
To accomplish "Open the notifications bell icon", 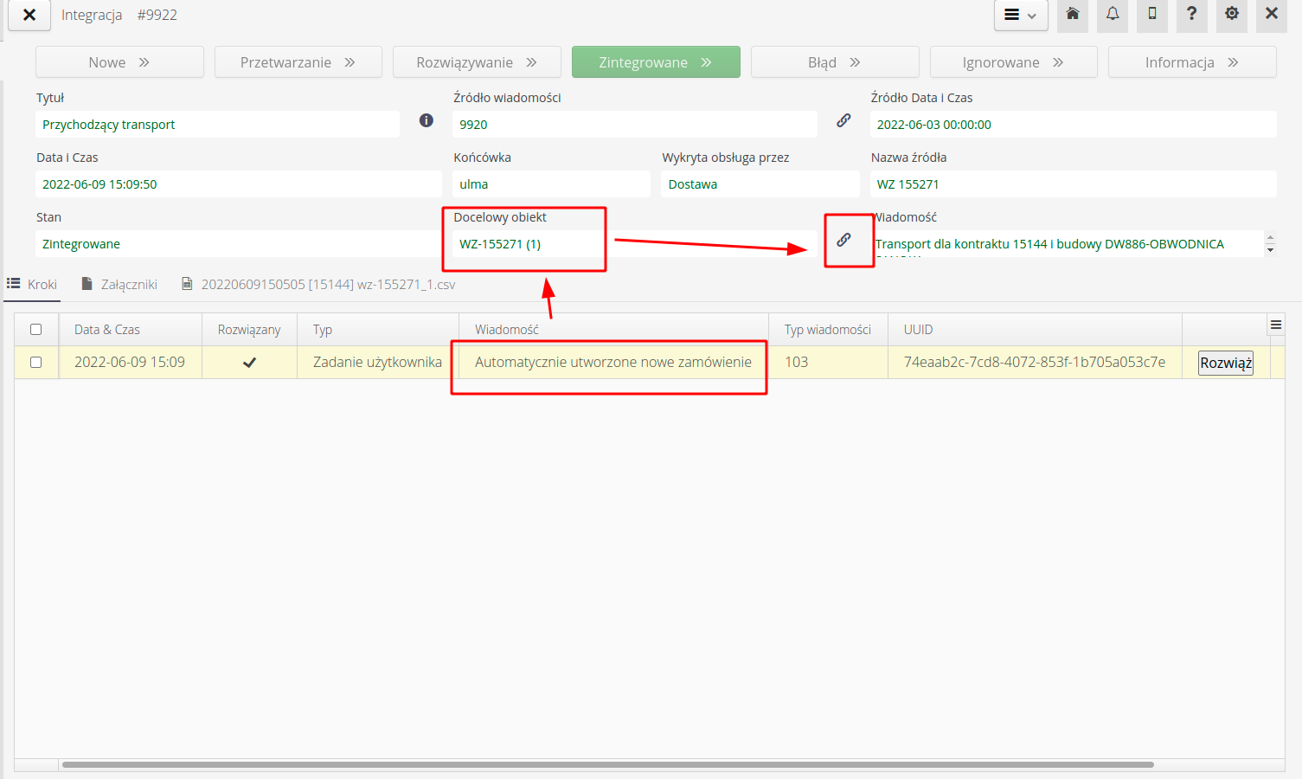I will pyautogui.click(x=1113, y=15).
